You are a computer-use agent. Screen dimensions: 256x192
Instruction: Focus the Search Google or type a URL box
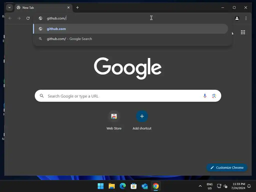click(x=128, y=96)
